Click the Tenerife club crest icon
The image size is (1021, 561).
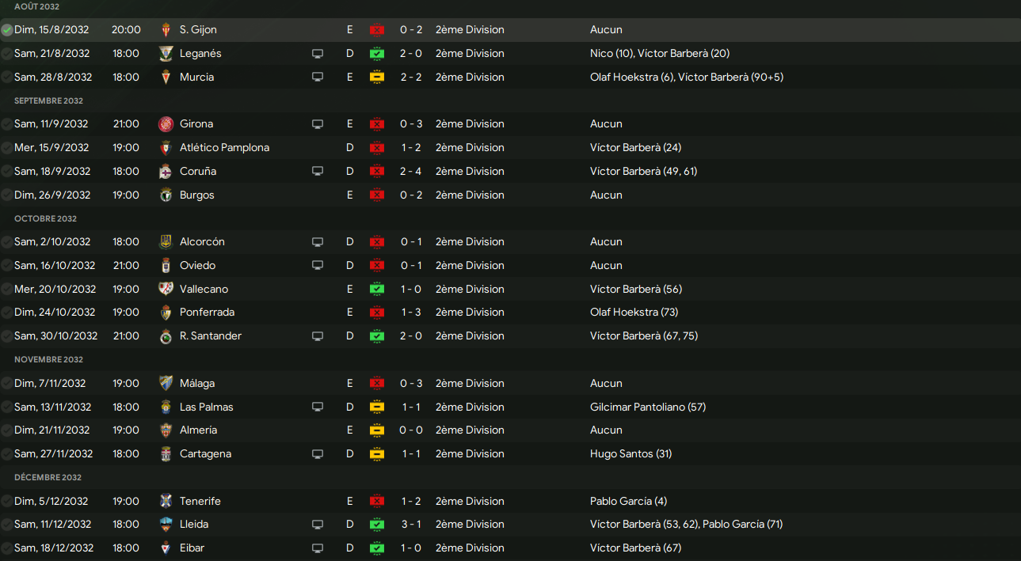[166, 502]
